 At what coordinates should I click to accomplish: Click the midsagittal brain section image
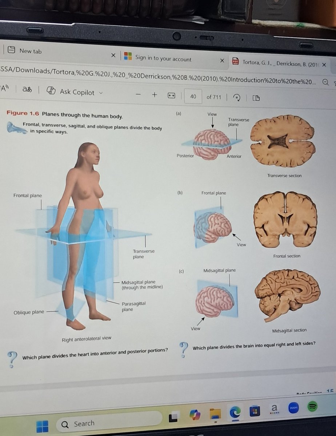coord(287,295)
